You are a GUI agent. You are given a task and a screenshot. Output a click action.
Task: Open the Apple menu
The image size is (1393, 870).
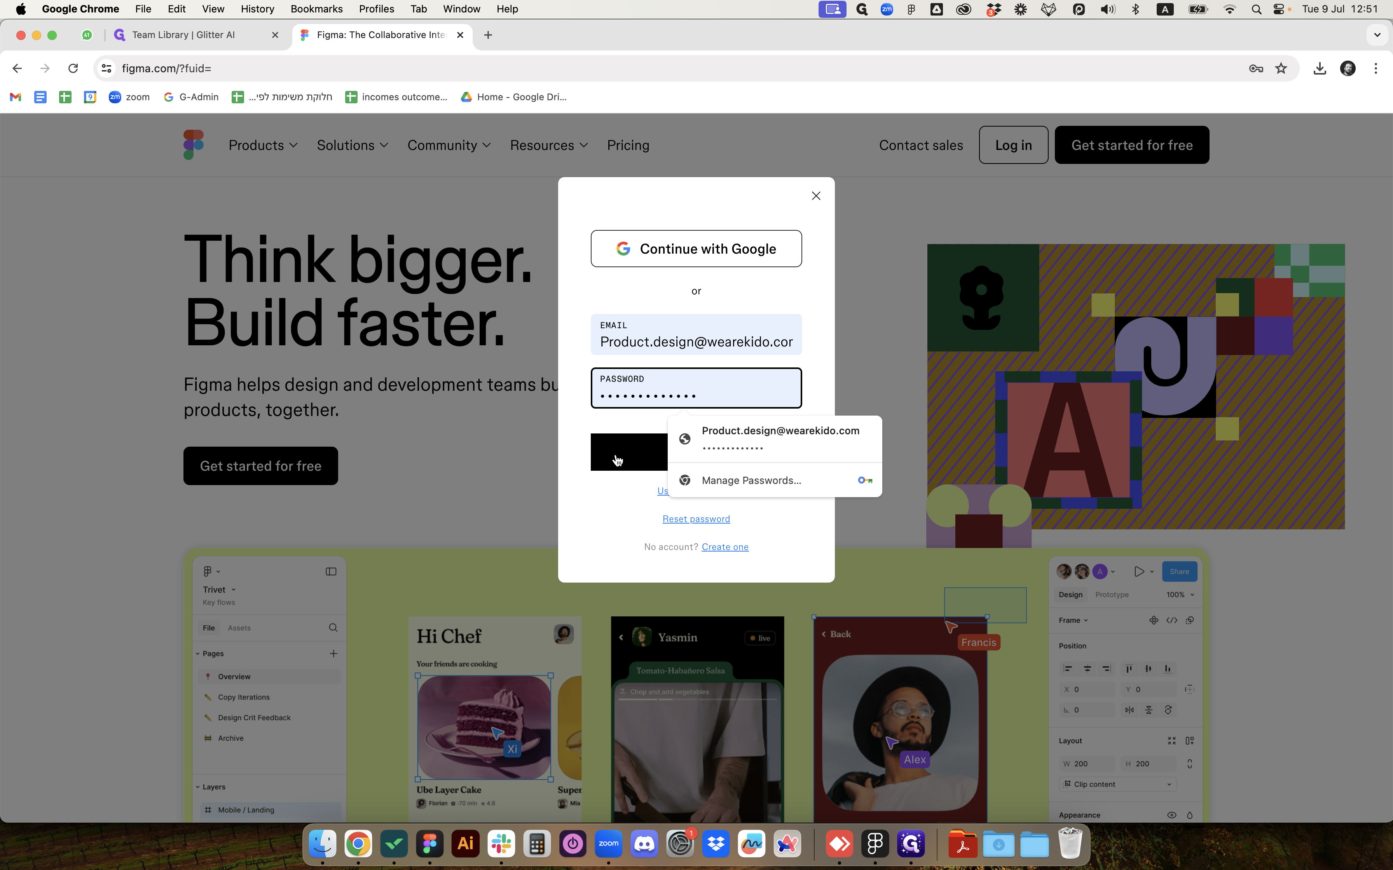[21, 9]
